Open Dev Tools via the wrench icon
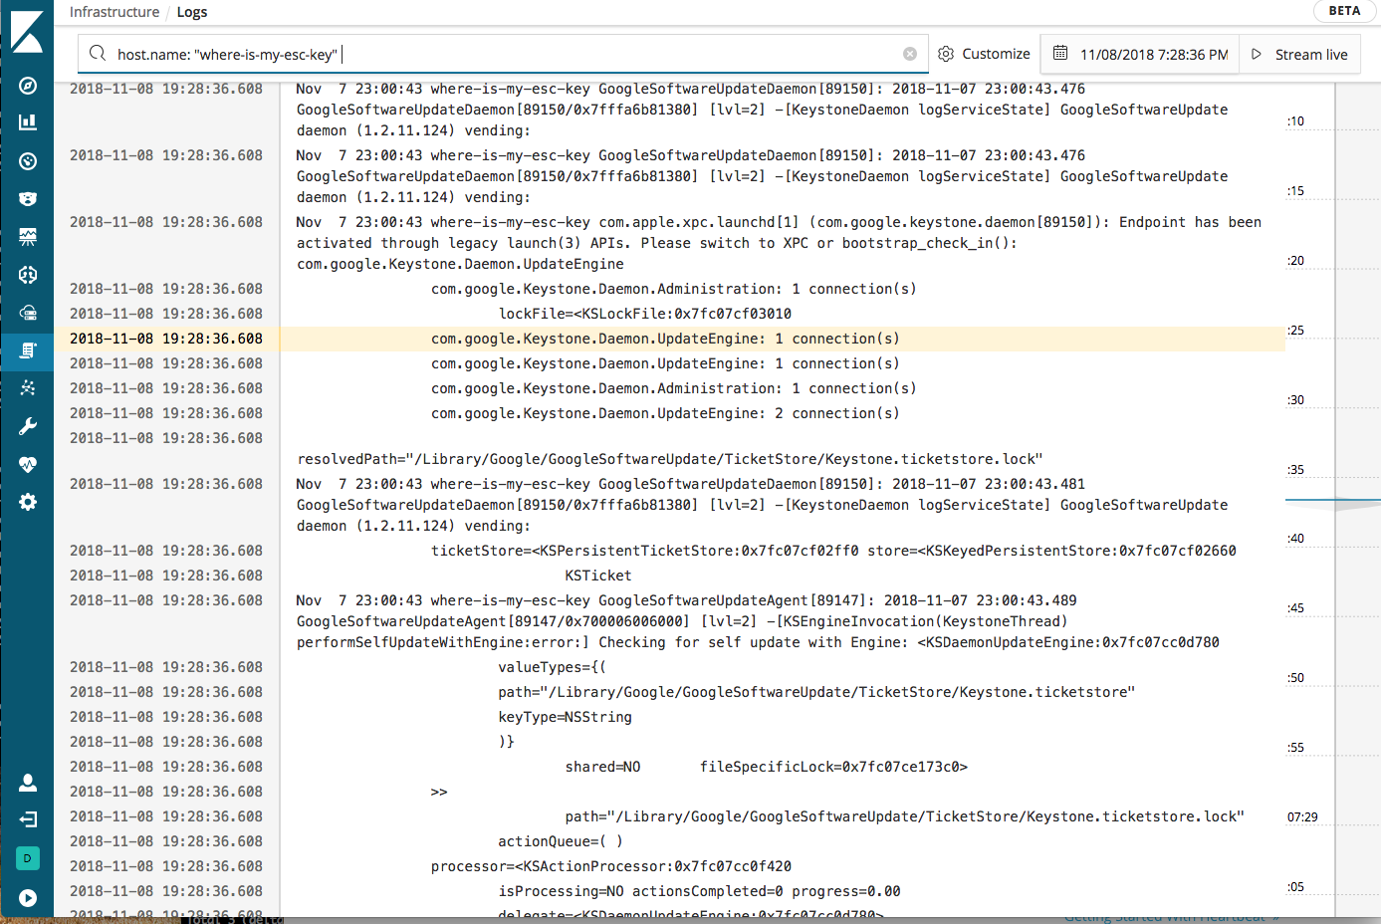The width and height of the screenshot is (1381, 924). 28,426
